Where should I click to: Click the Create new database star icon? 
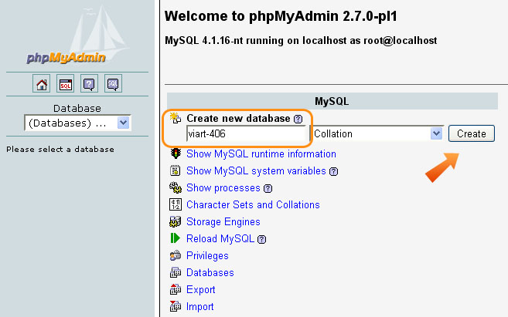tap(176, 118)
